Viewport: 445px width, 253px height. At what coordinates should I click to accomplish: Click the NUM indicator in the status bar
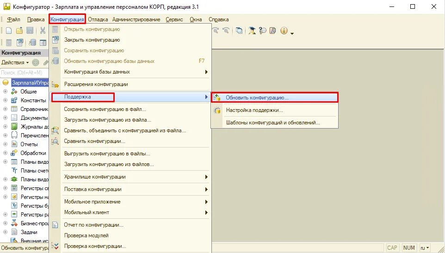409,247
